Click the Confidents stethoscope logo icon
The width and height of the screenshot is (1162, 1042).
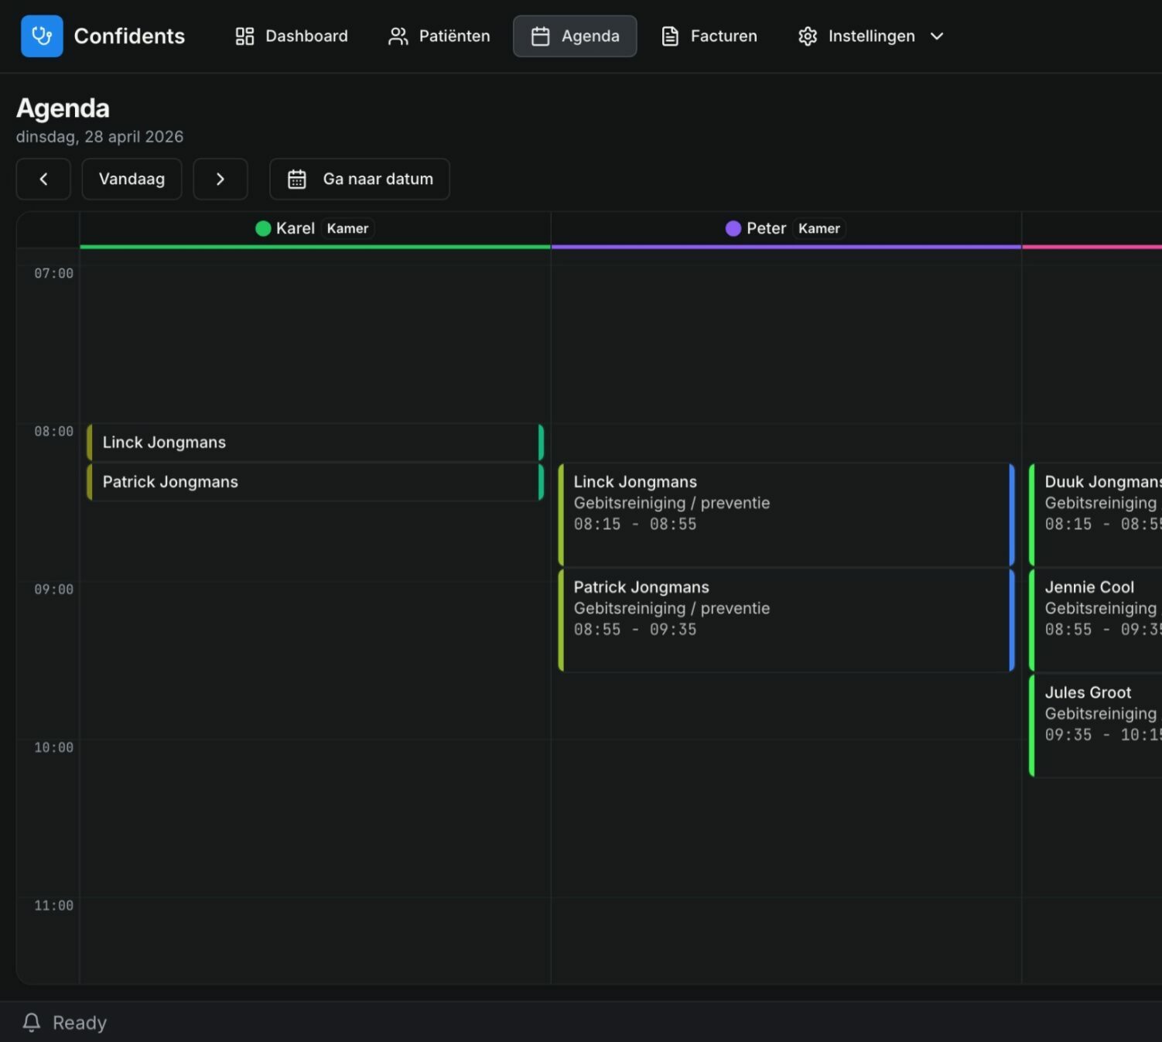[42, 36]
